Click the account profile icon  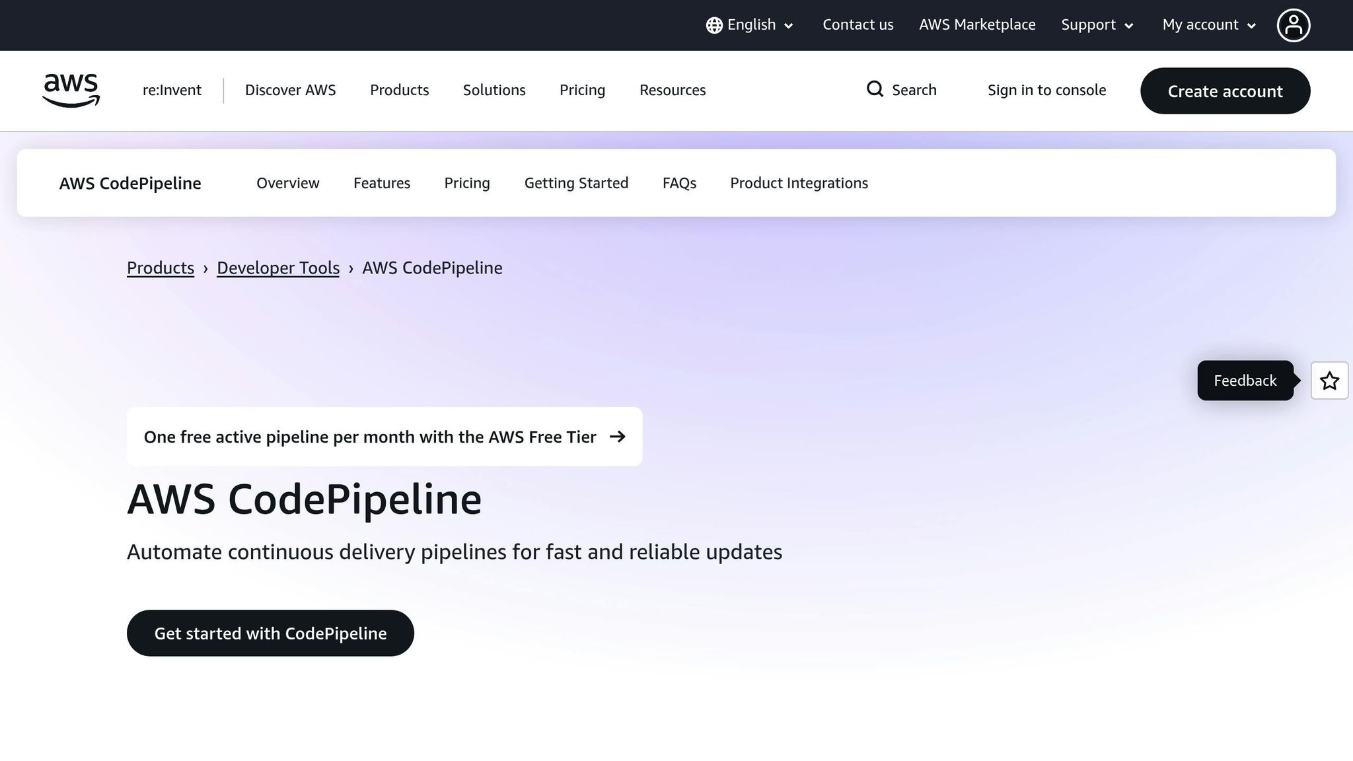1294,24
